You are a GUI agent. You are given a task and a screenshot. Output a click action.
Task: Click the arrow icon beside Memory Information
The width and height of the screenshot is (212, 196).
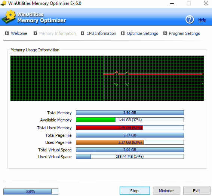pyautogui.click(x=35, y=33)
